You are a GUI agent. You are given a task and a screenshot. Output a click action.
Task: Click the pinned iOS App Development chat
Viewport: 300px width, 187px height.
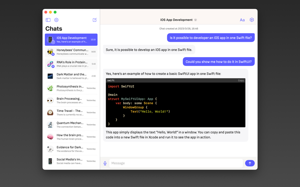coord(71,40)
